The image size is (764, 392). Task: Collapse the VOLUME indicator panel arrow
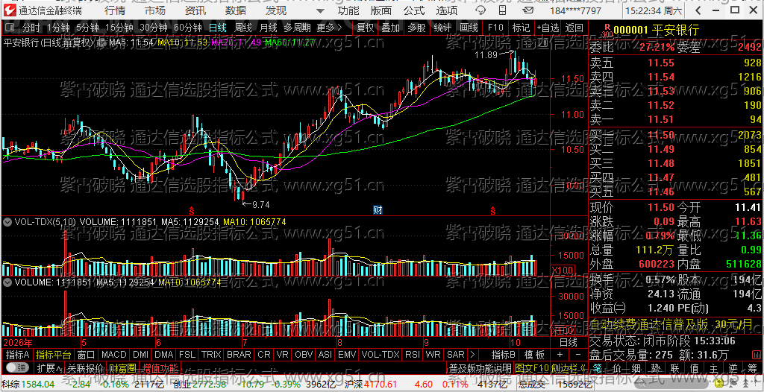click(7, 282)
